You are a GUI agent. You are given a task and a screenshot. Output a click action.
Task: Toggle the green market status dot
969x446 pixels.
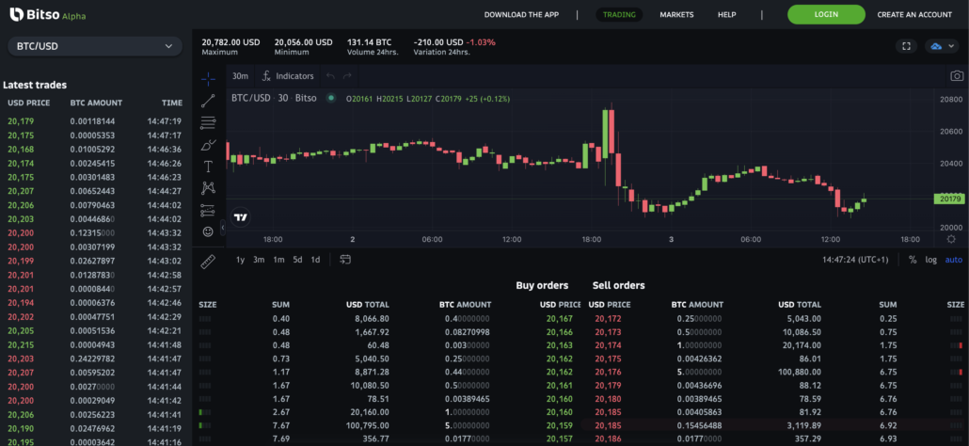click(x=330, y=98)
